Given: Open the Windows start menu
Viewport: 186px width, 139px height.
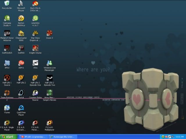Looking at the screenshot, I should point(9,137).
